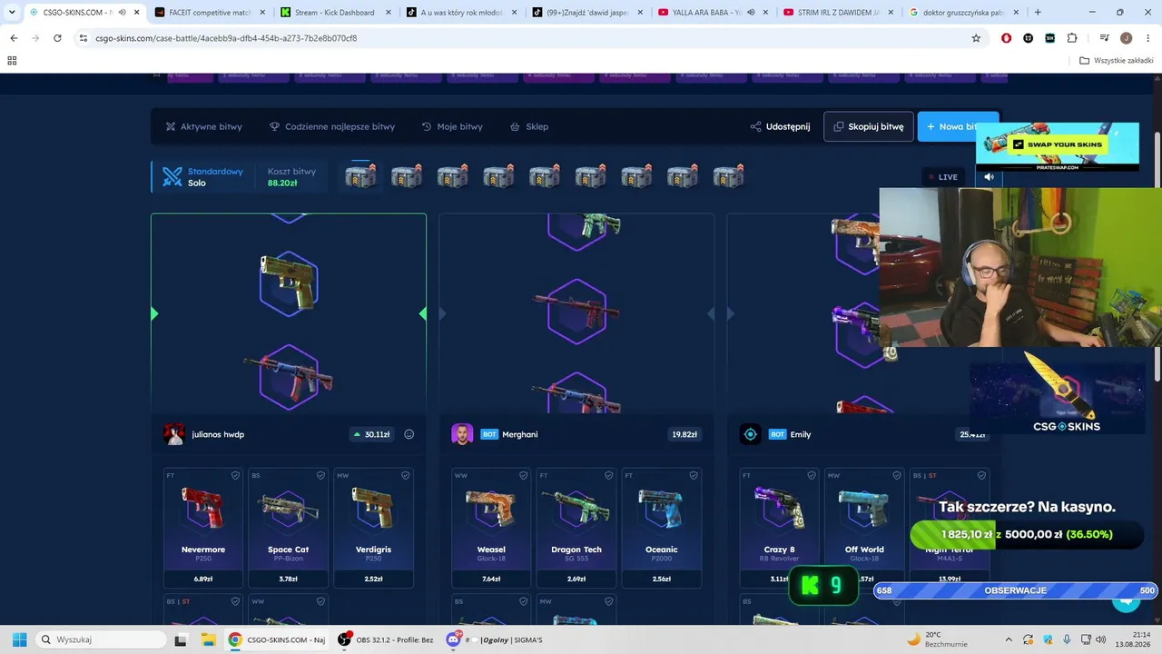Click the Nevermore price 6.89zł
This screenshot has height=654, width=1162.
coord(203,579)
